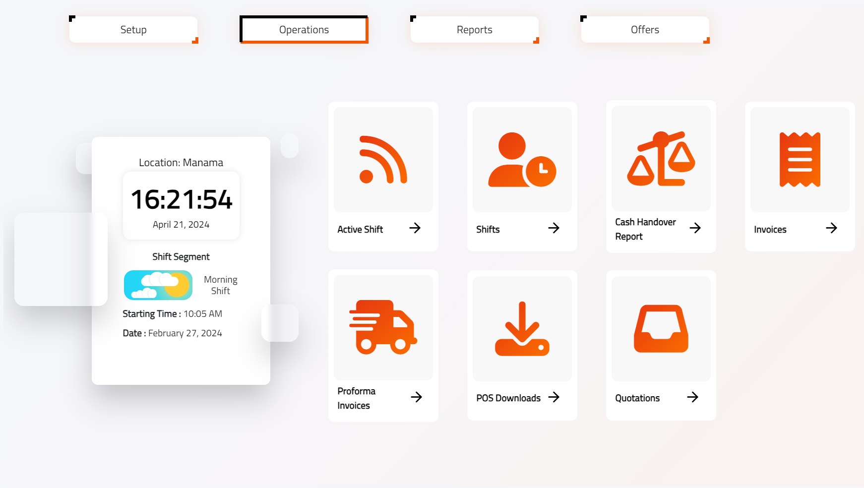Switch to the Setup tab
The width and height of the screenshot is (864, 488).
click(x=132, y=29)
